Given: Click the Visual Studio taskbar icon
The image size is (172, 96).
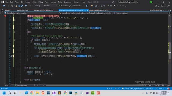Looking at the screenshot, I should point(54,93).
